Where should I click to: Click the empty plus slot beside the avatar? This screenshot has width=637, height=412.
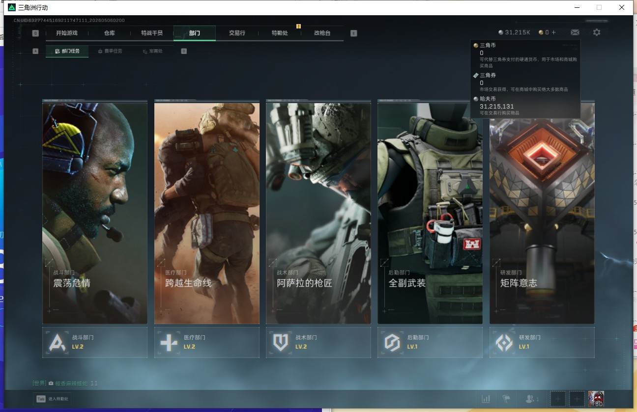click(577, 399)
